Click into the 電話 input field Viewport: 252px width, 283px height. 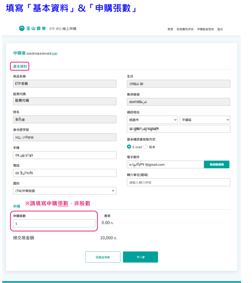coord(65,173)
